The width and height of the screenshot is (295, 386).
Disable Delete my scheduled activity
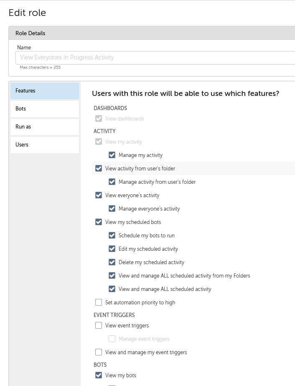click(112, 262)
